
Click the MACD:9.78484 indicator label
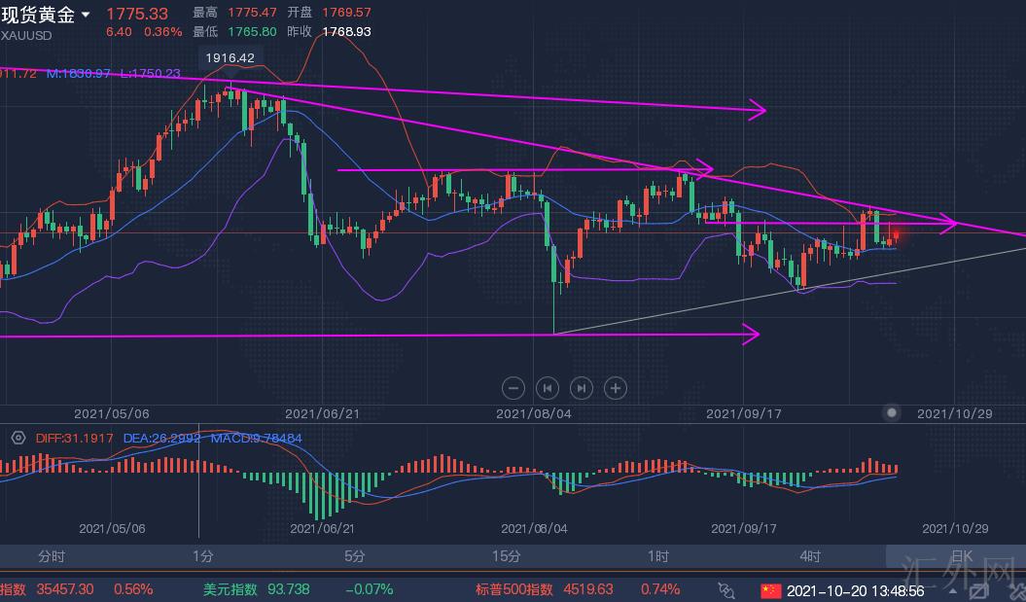tap(256, 439)
